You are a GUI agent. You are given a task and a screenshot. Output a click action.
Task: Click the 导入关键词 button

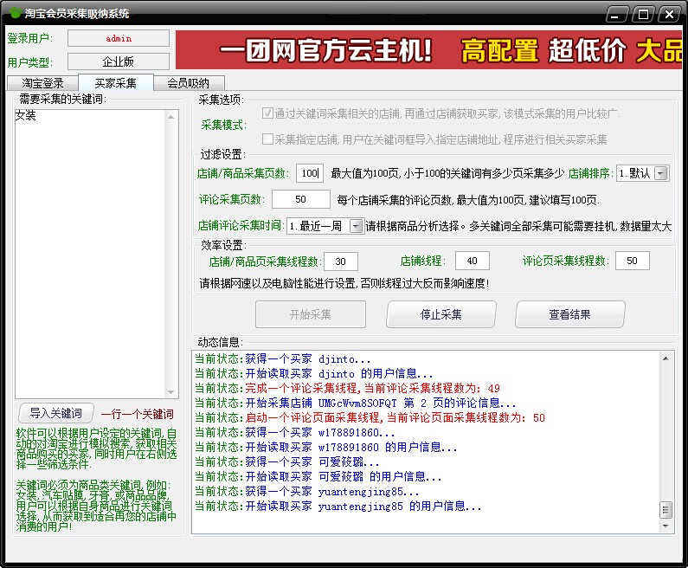(x=56, y=413)
